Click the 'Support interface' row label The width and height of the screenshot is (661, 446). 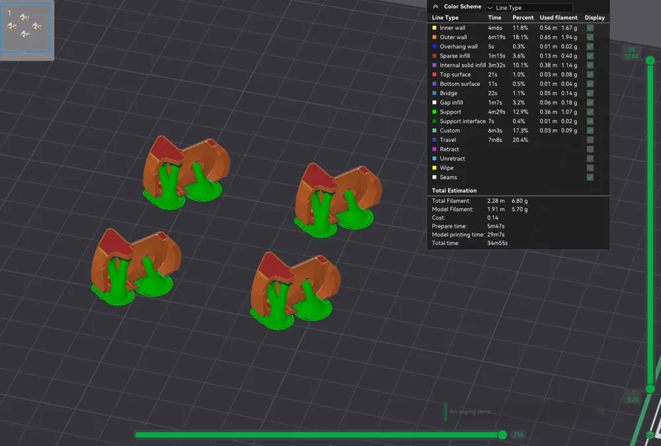point(463,121)
